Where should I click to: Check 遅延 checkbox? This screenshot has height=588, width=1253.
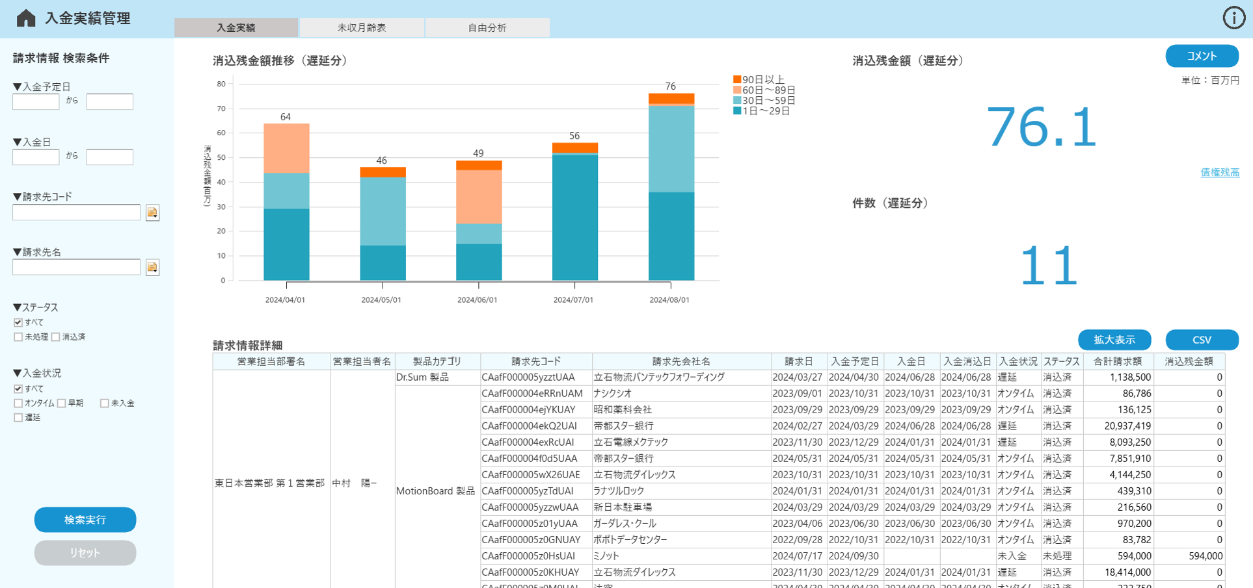[18, 417]
